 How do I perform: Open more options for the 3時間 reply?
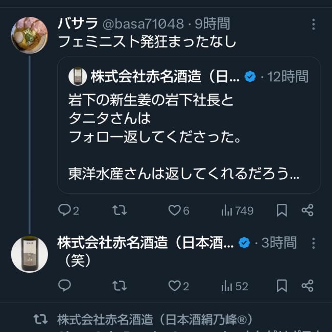pyautogui.click(x=314, y=243)
